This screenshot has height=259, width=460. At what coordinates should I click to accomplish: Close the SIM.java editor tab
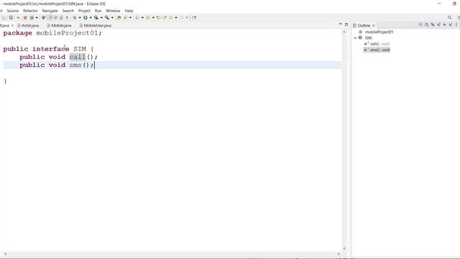coord(12,26)
